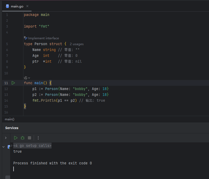Show the 2 usages of Person struct

click(77, 44)
